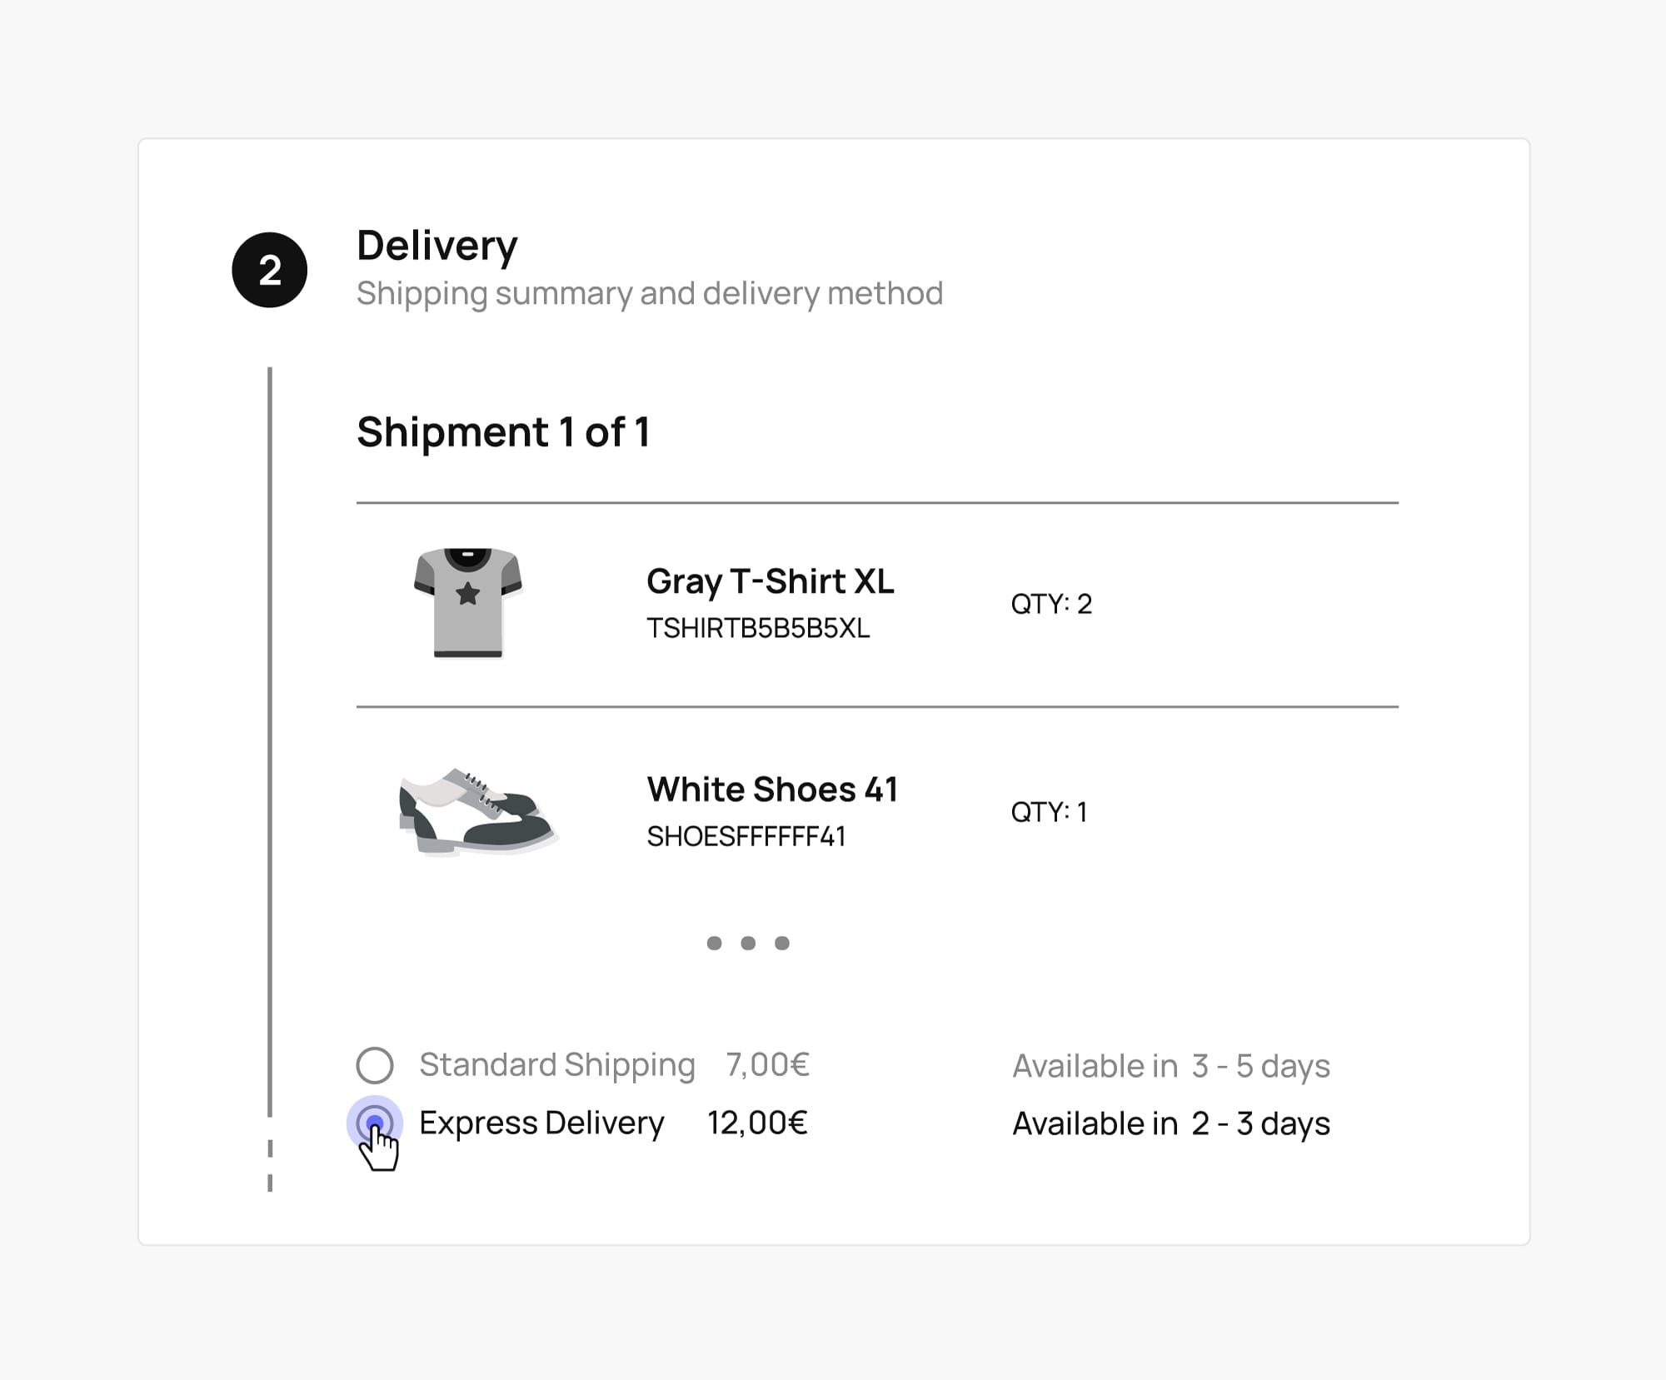
Task: Click the Available in 3 - 5 days text
Action: pyautogui.click(x=1170, y=1065)
